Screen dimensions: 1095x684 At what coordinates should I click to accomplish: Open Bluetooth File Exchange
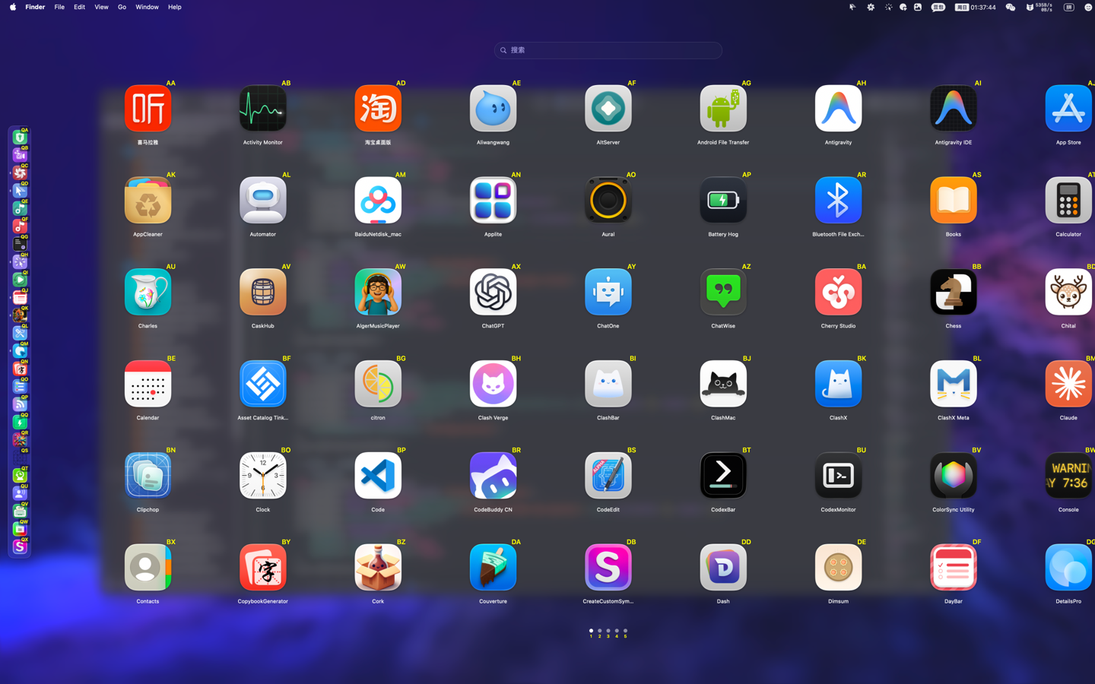[x=838, y=201]
